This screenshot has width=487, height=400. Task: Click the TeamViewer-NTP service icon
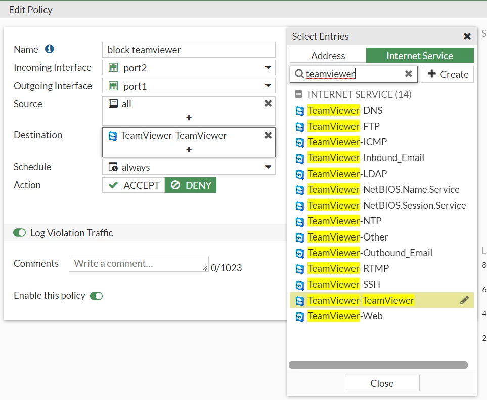pyautogui.click(x=299, y=221)
